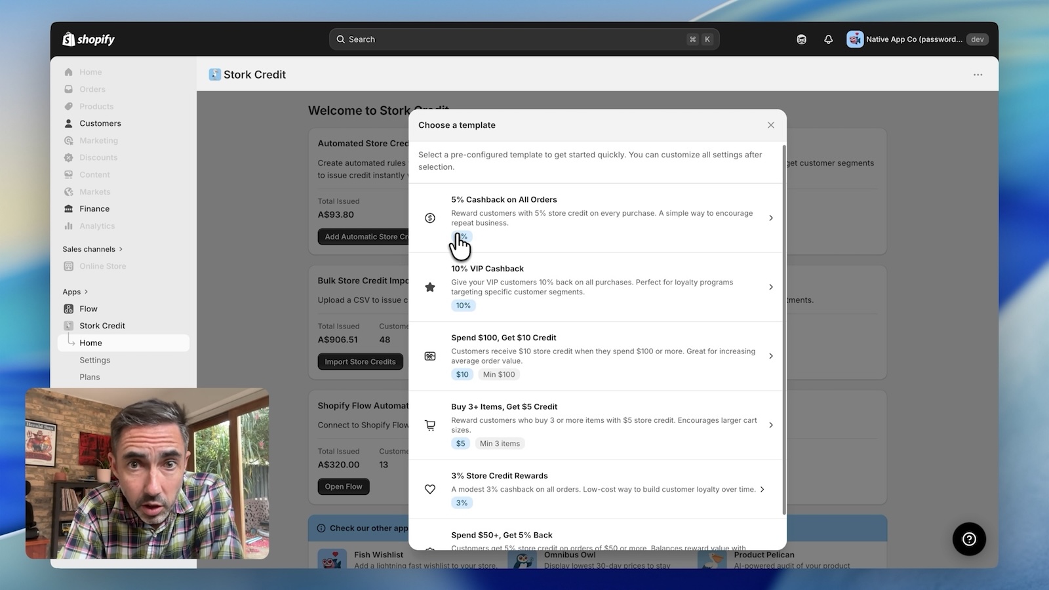The image size is (1049, 590).
Task: Click the star icon for VIP Cashback
Action: click(430, 287)
